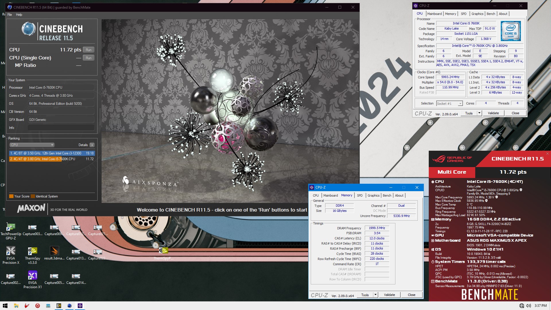Image resolution: width=551 pixels, height=310 pixels.
Task: Switch to CPU-Z taskbar icon
Action: click(80, 306)
